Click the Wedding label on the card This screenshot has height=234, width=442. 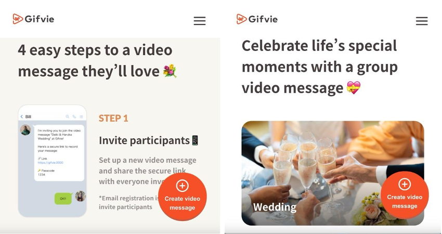pyautogui.click(x=275, y=207)
